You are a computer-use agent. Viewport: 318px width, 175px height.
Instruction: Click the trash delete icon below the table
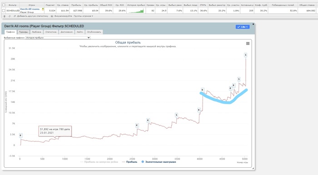[x=5, y=16]
